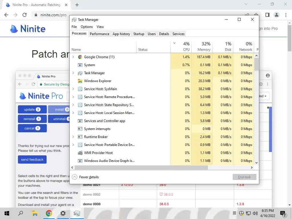Click the update button on Ninite page

(x=32, y=109)
